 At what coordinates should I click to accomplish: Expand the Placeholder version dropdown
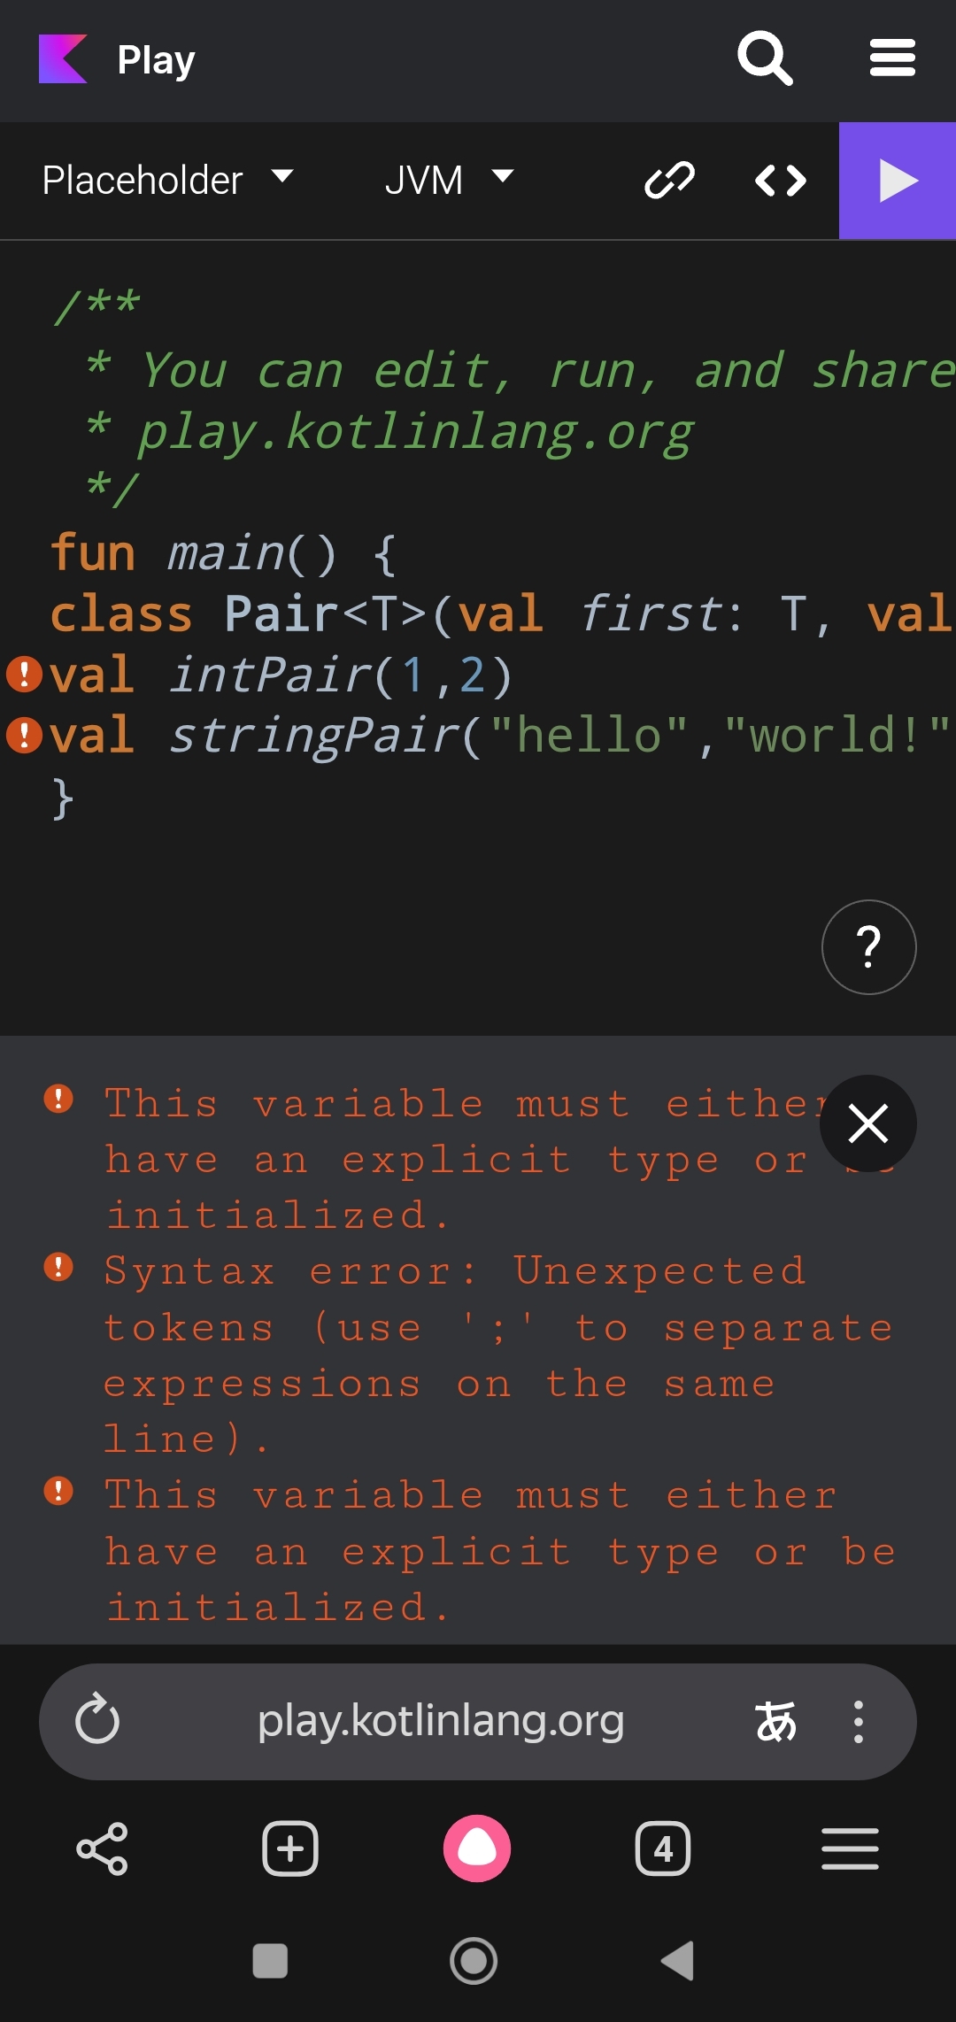(x=167, y=180)
